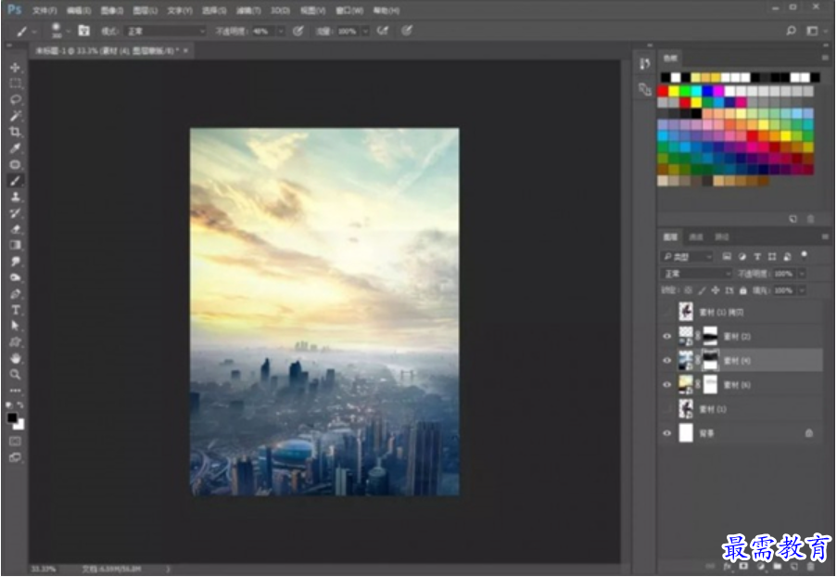
Task: Open Swatches panel menu button
Action: [825, 58]
